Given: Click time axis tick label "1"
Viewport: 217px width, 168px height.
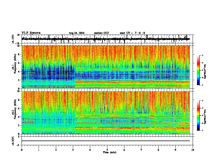Looking at the screenshot, I should (x=39, y=150).
